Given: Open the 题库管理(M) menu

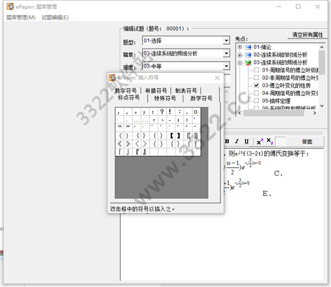Looking at the screenshot, I should point(21,18).
